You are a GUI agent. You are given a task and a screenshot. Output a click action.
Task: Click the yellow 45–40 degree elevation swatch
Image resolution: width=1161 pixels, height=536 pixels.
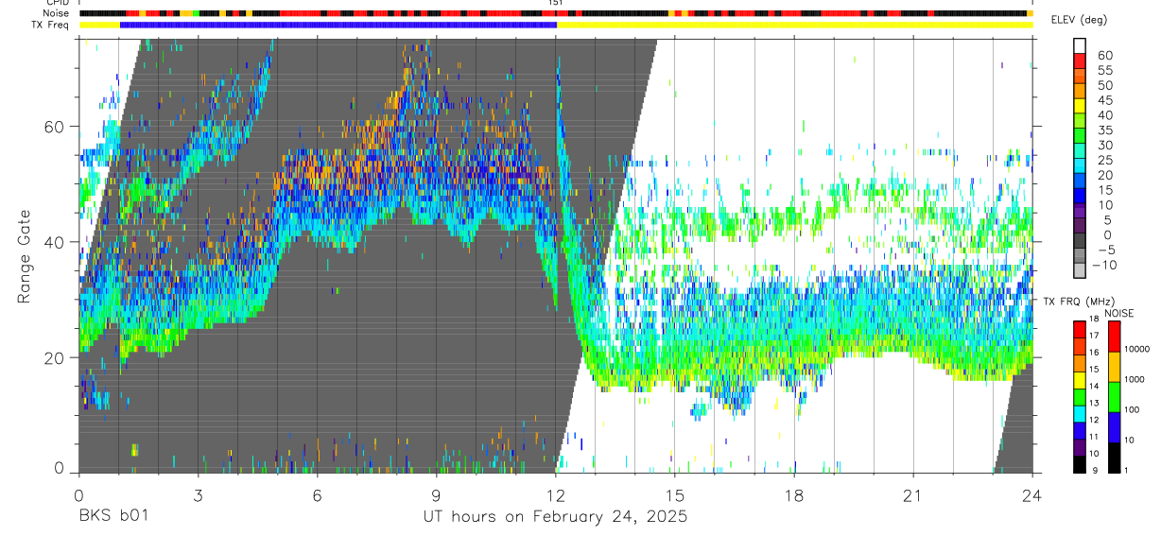click(x=1080, y=108)
